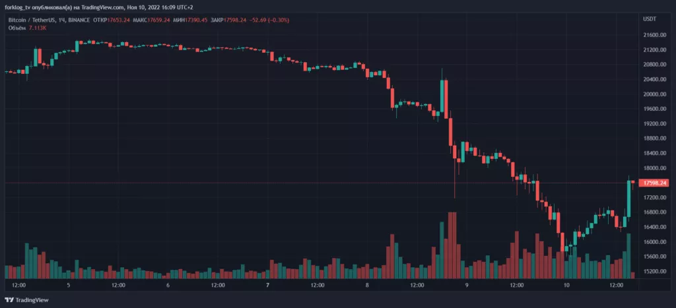Viewport: 676px width, 308px height.
Task: Select the USDT currency label on price axis
Action: pos(650,19)
